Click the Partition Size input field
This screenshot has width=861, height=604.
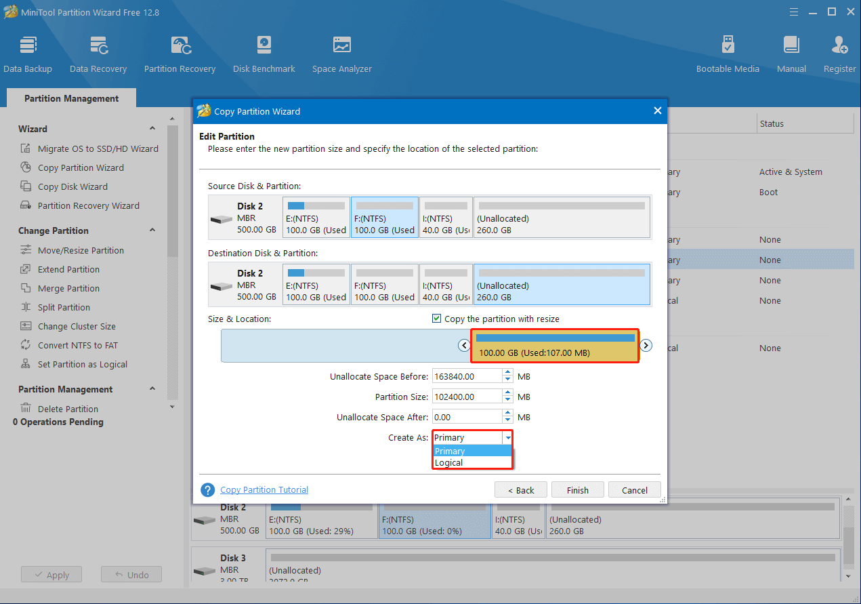[466, 397]
